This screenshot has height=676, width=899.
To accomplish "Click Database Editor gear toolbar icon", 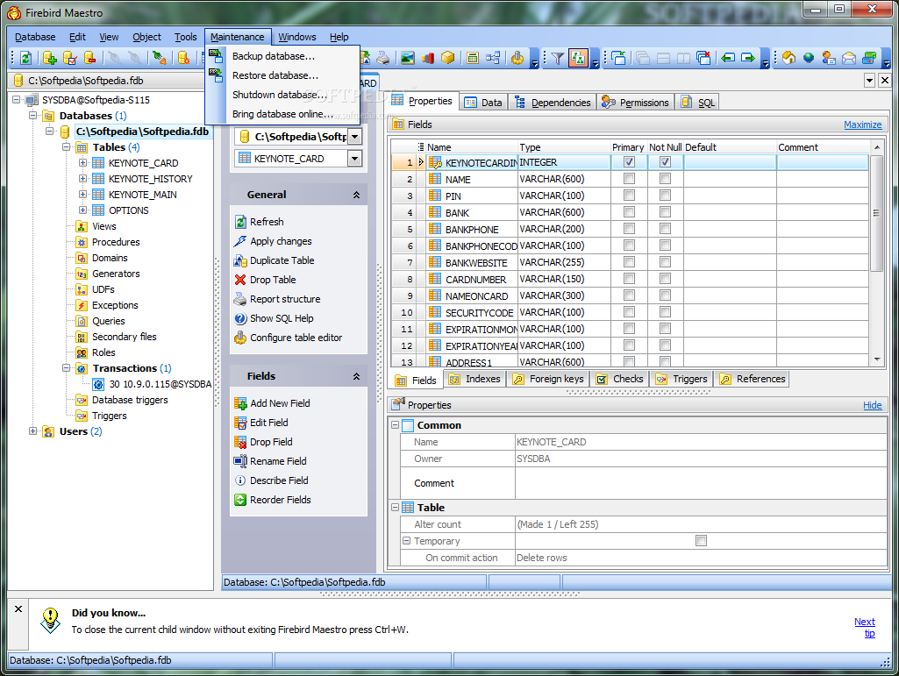I will coord(183,58).
